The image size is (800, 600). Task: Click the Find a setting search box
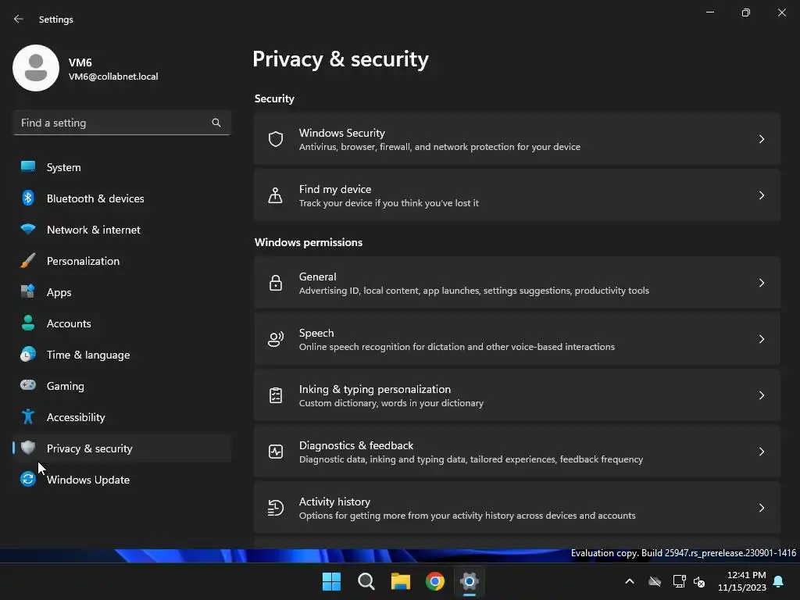point(122,123)
